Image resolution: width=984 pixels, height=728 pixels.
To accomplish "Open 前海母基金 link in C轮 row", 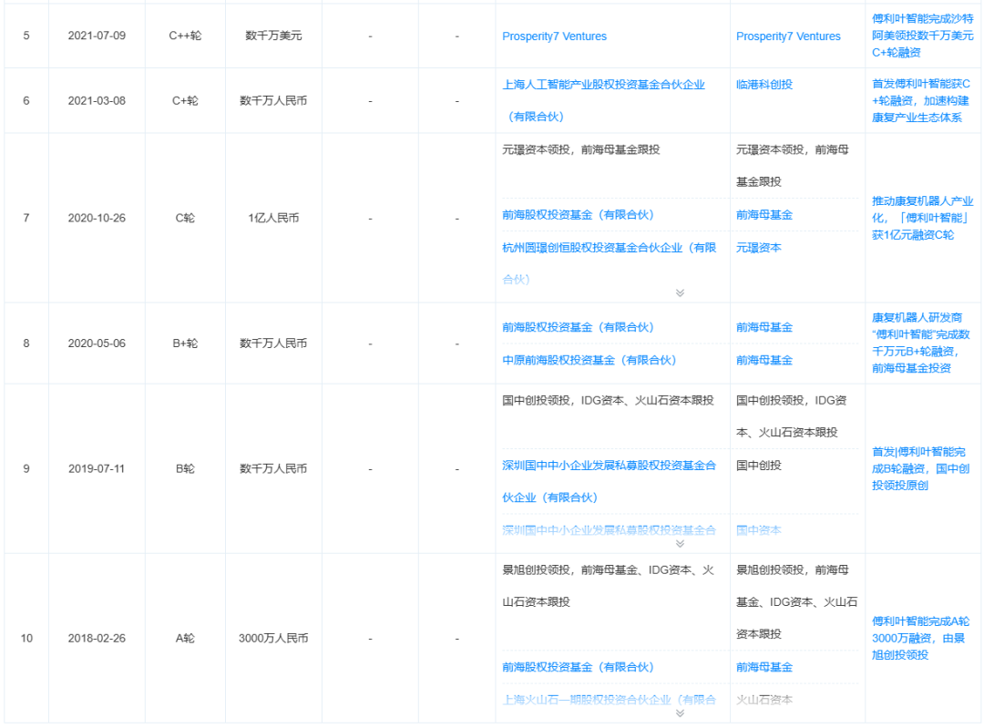I will pyautogui.click(x=764, y=215).
